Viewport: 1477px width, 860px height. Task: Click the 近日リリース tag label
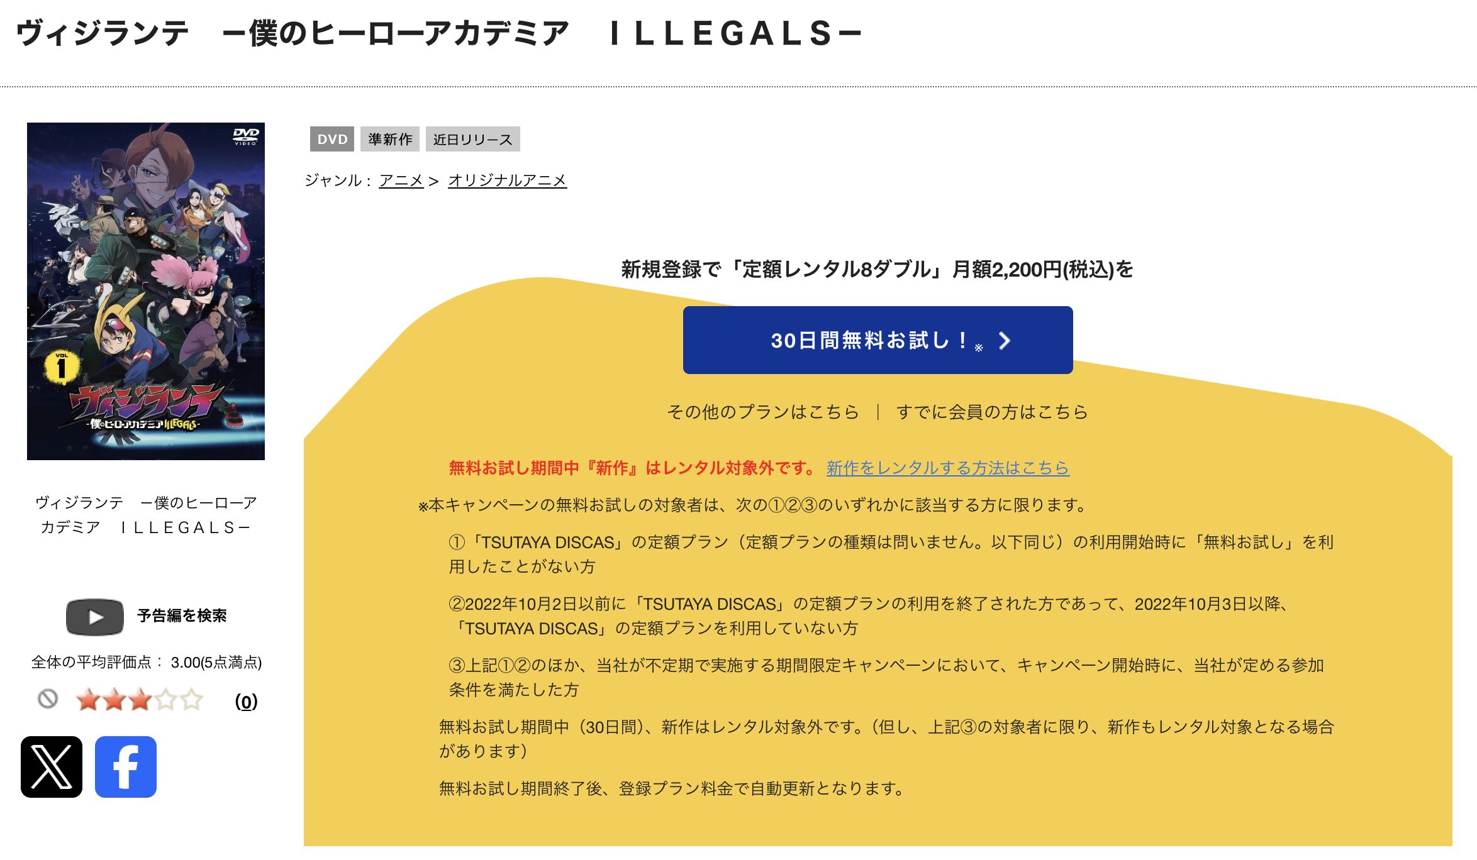click(x=473, y=139)
